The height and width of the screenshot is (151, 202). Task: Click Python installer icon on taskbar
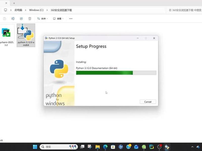point(167,147)
